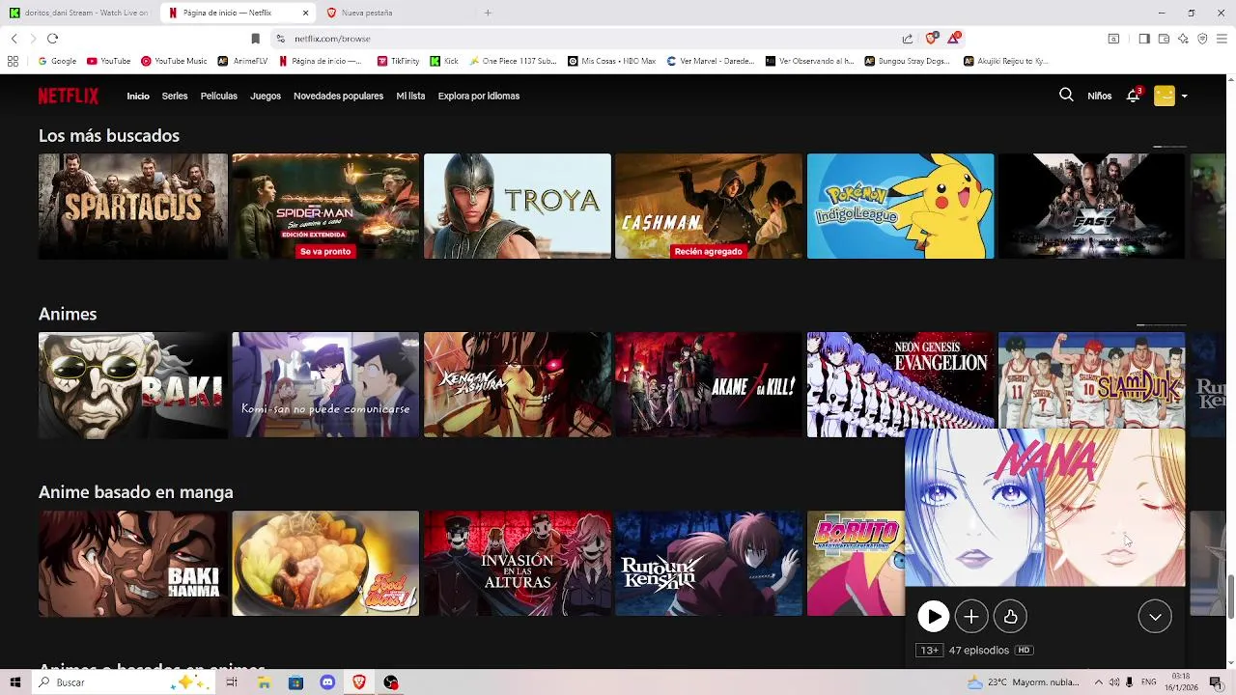Screen dimensions: 1236x695
Task: Bookmark page with bookmark icon
Action: point(255,39)
